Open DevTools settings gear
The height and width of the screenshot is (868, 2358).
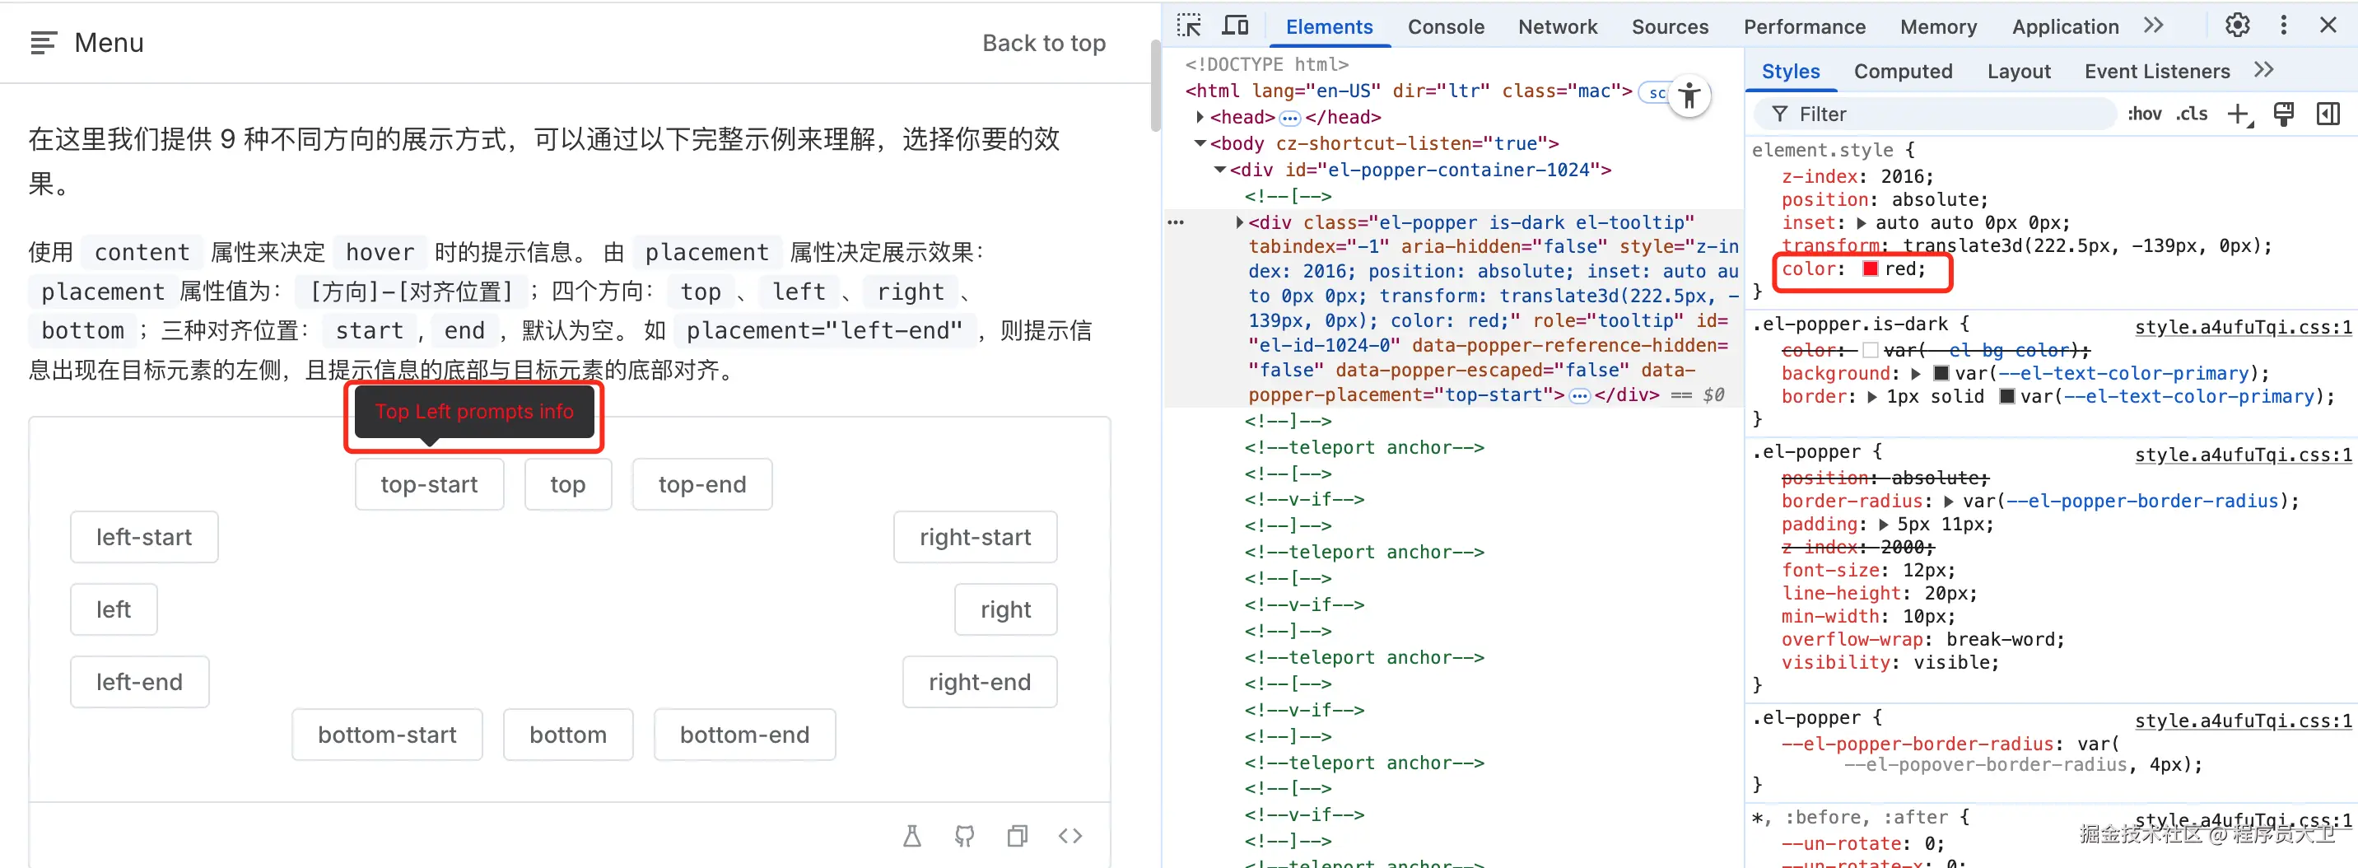2236,26
